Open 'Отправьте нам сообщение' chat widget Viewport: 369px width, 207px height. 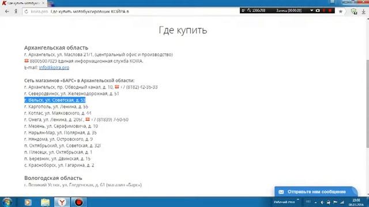[x=316, y=191]
